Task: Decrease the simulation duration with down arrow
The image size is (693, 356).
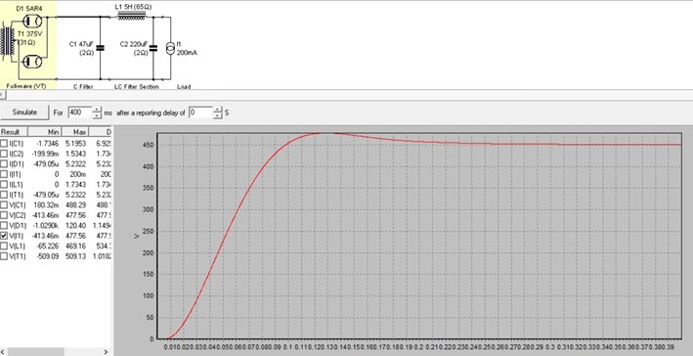Action: pyautogui.click(x=97, y=115)
